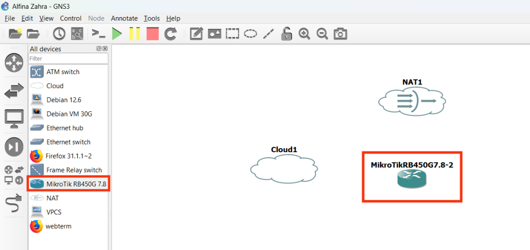
Task: Toggle the lock/unlock items padlock
Action: (286, 34)
